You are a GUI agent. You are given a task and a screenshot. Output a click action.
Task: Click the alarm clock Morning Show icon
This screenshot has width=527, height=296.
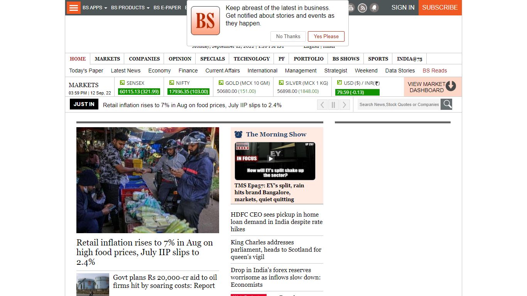(238, 134)
